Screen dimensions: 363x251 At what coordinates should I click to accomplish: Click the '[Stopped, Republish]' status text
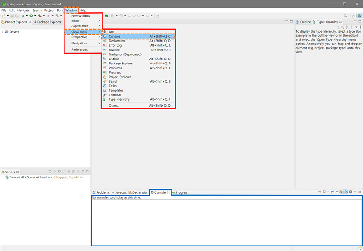(69, 177)
